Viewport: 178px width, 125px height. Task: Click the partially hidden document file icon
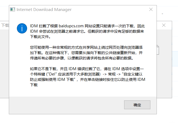coord(158,50)
